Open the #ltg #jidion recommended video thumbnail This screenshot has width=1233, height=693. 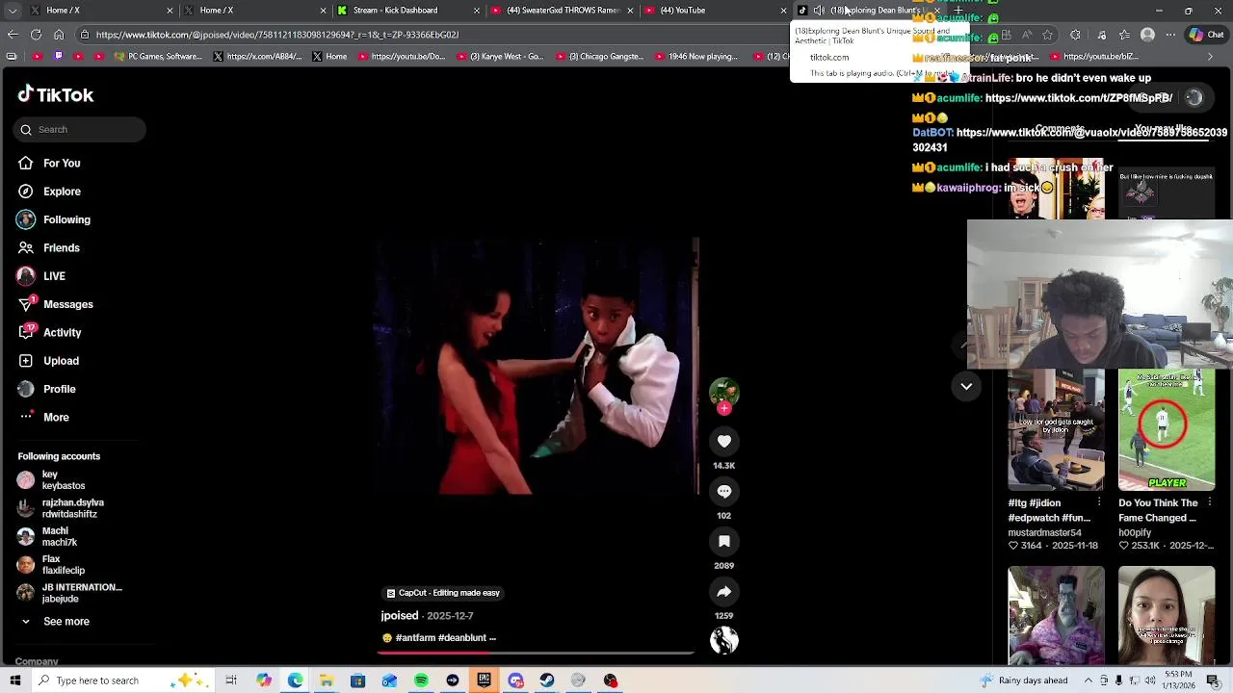(1056, 430)
